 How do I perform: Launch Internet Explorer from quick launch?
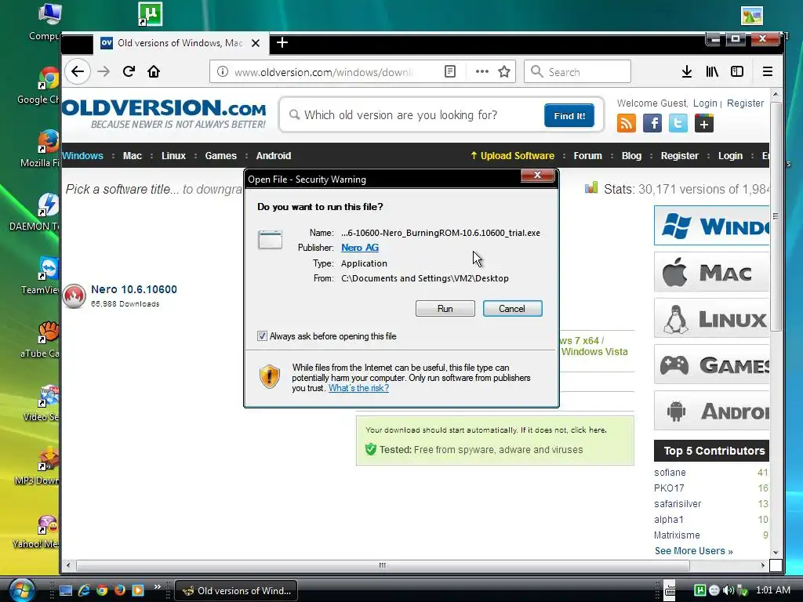(84, 590)
